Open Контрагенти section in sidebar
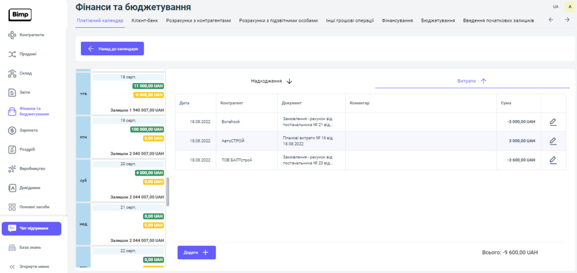Image resolution: width=577 pixels, height=273 pixels. tap(32, 35)
